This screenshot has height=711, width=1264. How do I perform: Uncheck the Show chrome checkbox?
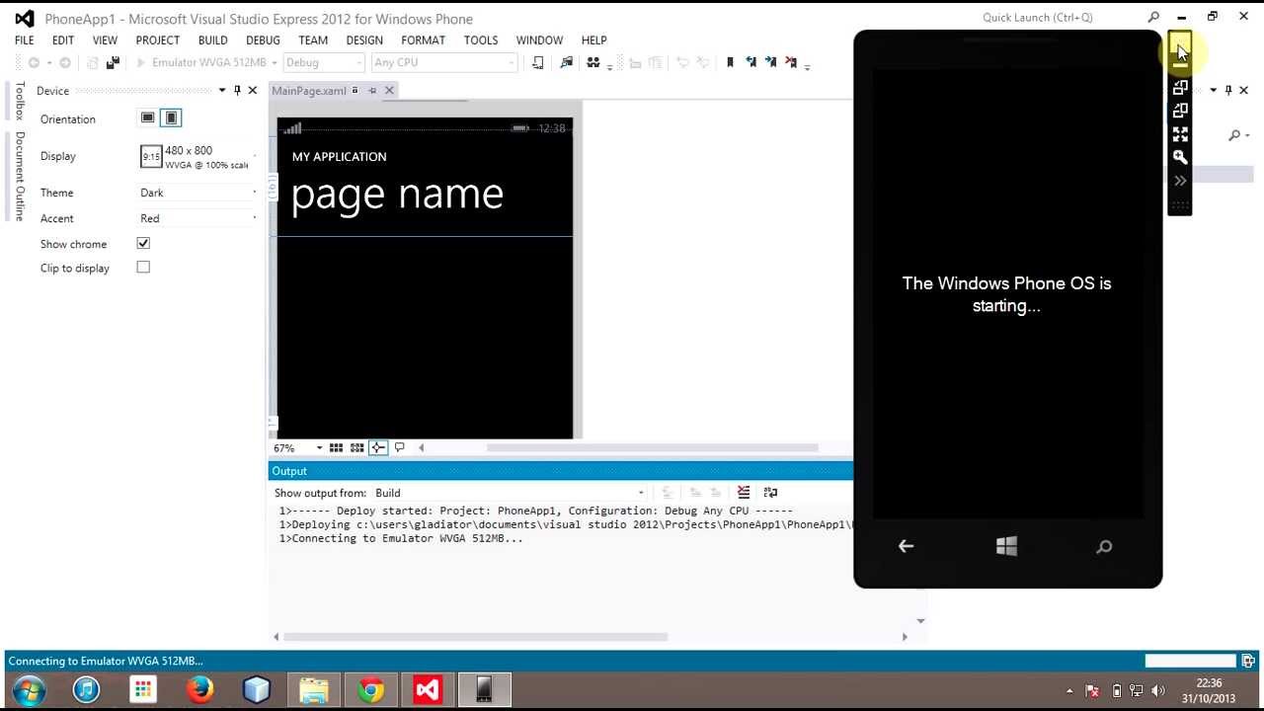point(143,243)
